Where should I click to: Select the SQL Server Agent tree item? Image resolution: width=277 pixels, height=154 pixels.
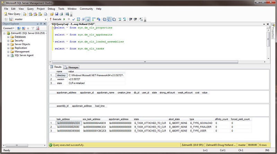tap(24, 55)
